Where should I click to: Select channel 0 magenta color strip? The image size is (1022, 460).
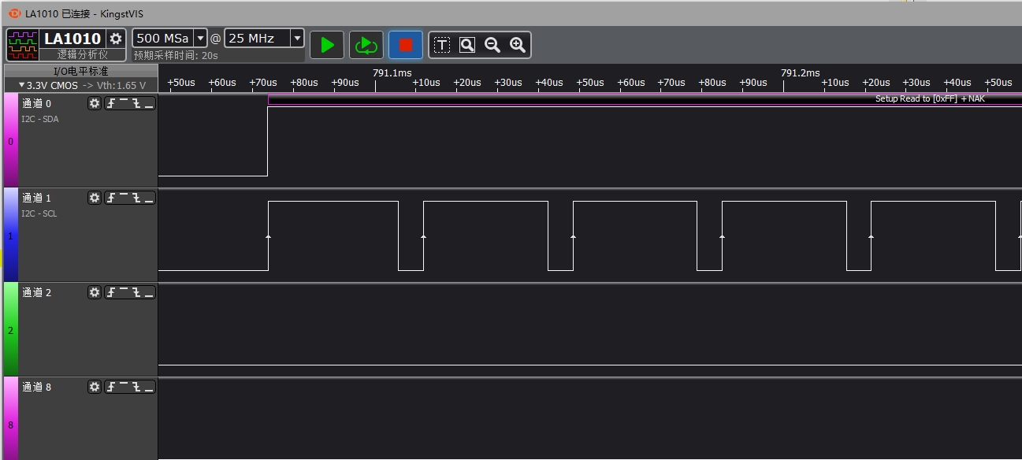pos(10,140)
